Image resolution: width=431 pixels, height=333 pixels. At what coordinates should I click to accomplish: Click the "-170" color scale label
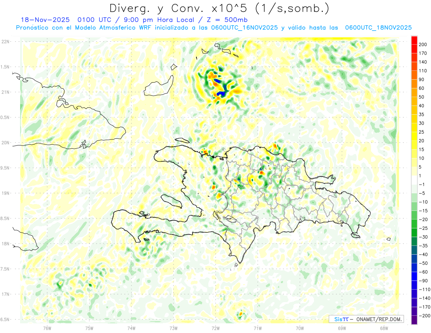pos(424,307)
